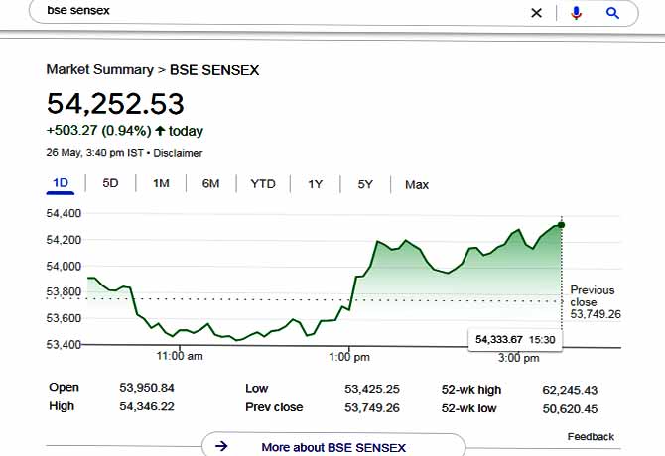Click the 11:00 am axis label

click(180, 356)
